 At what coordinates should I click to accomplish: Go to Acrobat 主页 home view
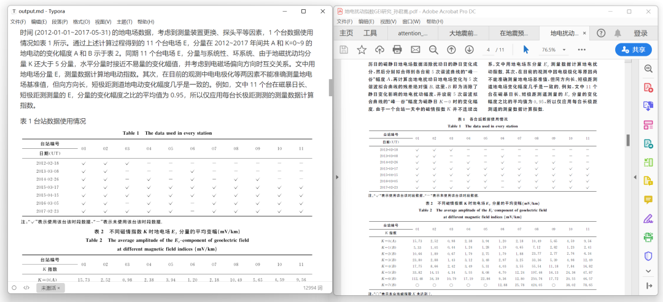tap(346, 33)
